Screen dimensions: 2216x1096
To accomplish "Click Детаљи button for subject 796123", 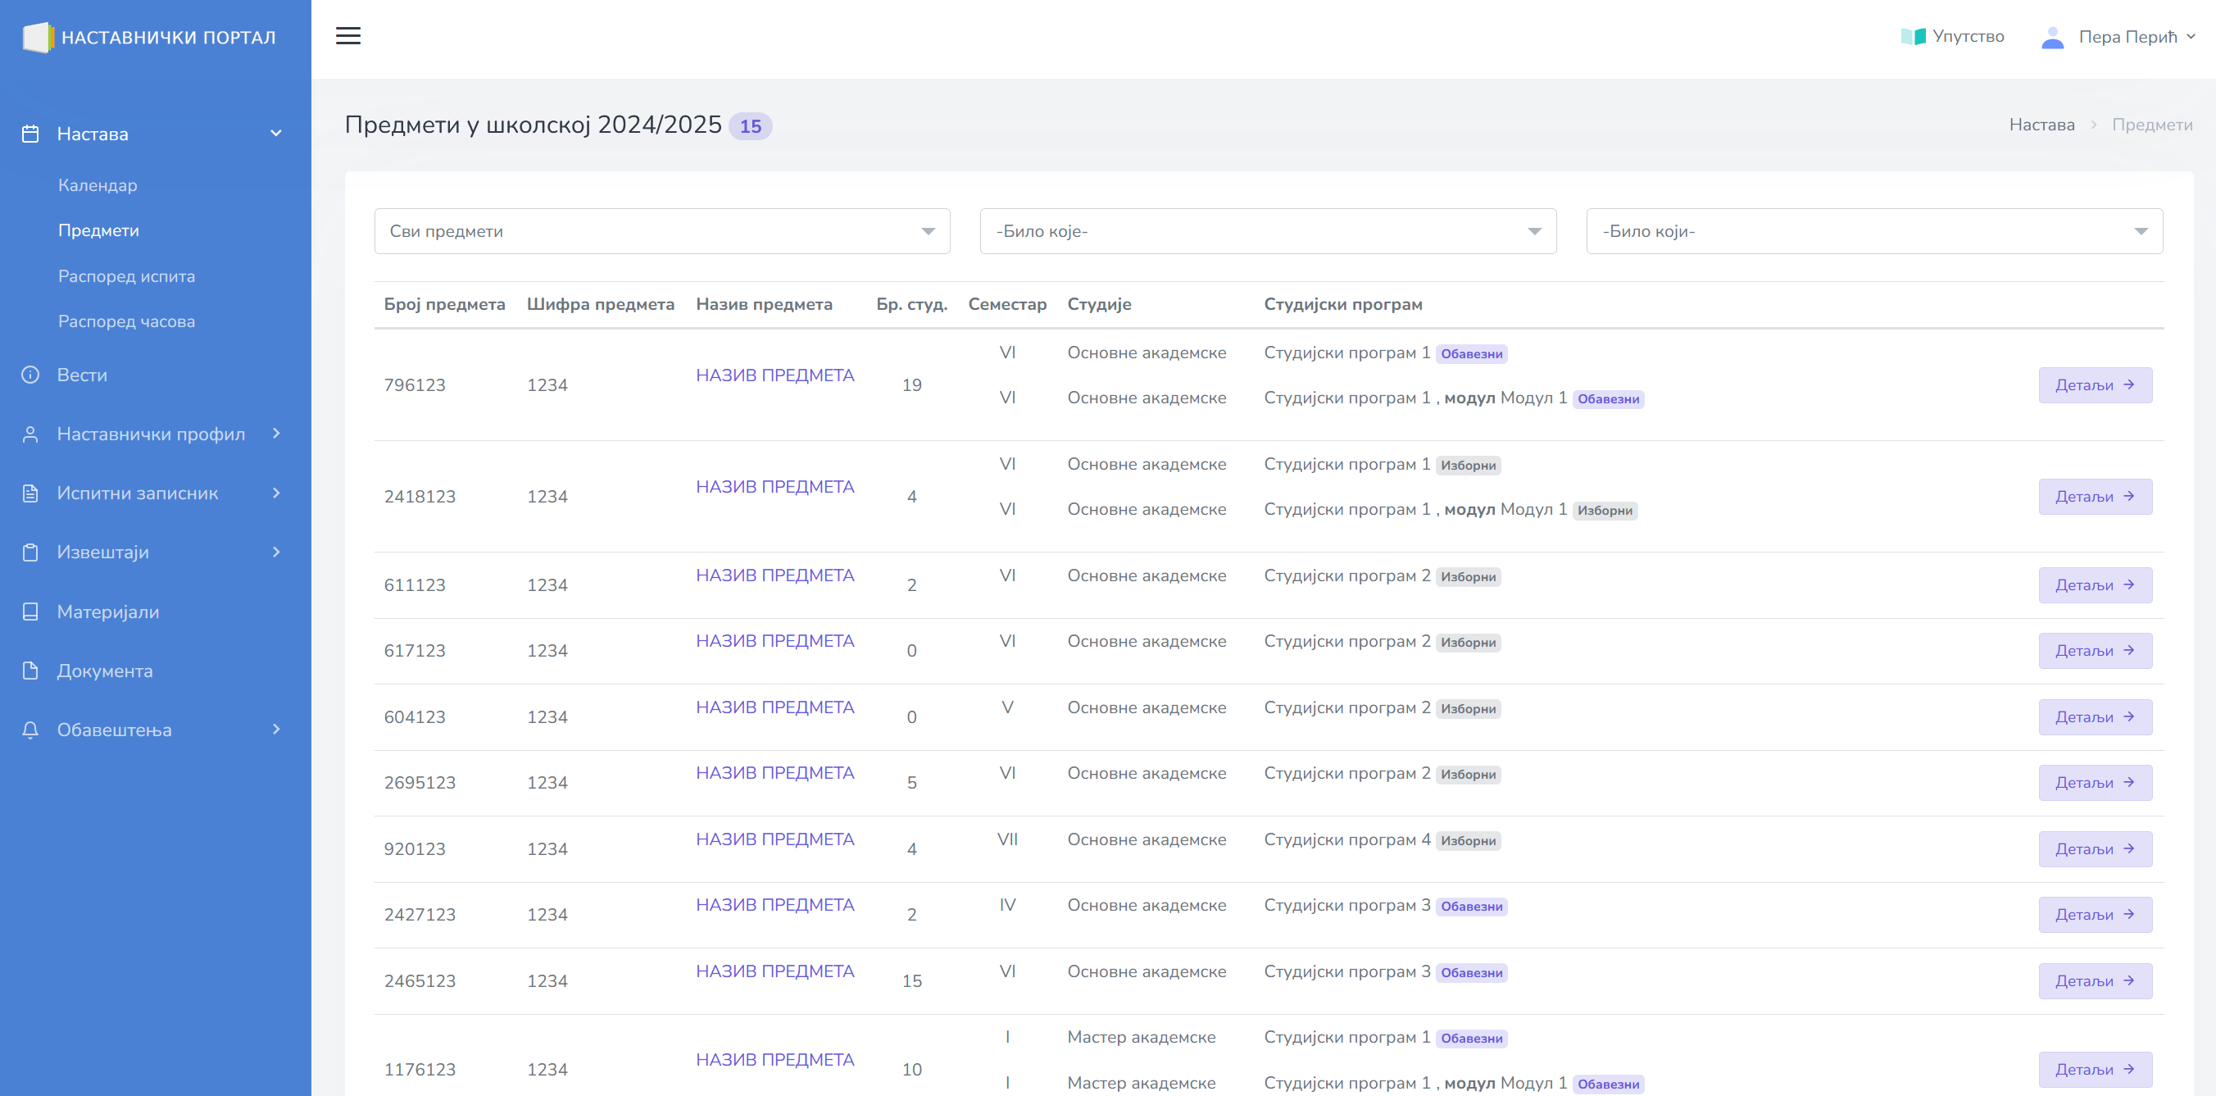I will pyautogui.click(x=2094, y=385).
